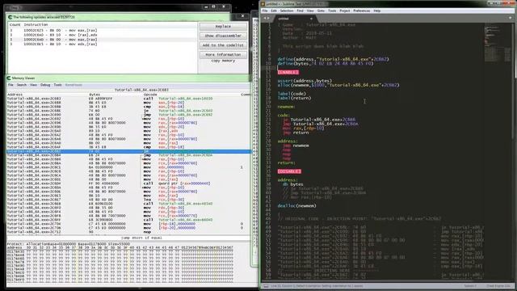Click the Bytes column header in disassembler

point(95,95)
